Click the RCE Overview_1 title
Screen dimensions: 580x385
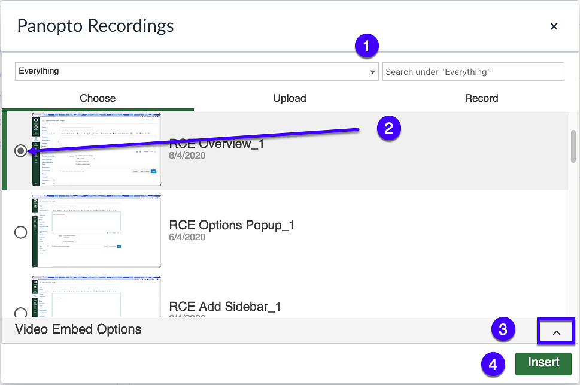point(217,144)
